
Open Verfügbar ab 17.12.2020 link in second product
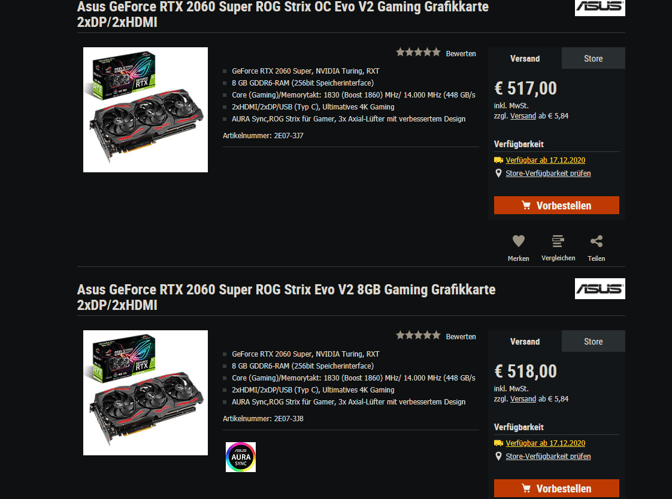pos(545,443)
